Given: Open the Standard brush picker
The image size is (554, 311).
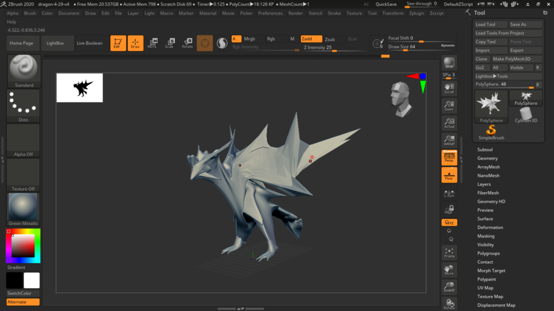Looking at the screenshot, I should point(24,71).
